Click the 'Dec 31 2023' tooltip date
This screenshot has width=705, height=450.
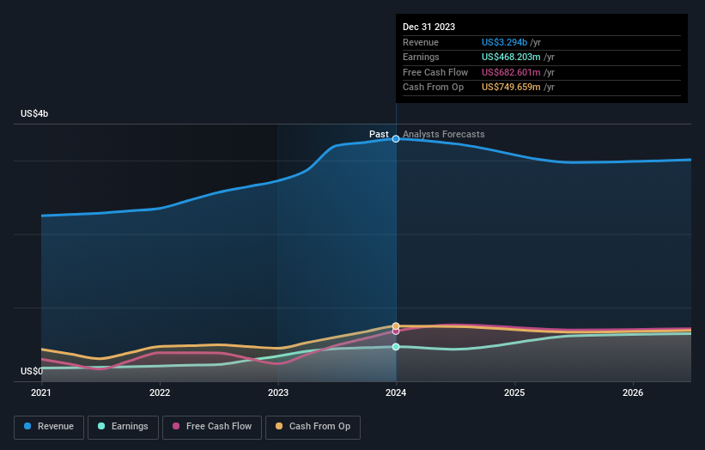coord(429,27)
